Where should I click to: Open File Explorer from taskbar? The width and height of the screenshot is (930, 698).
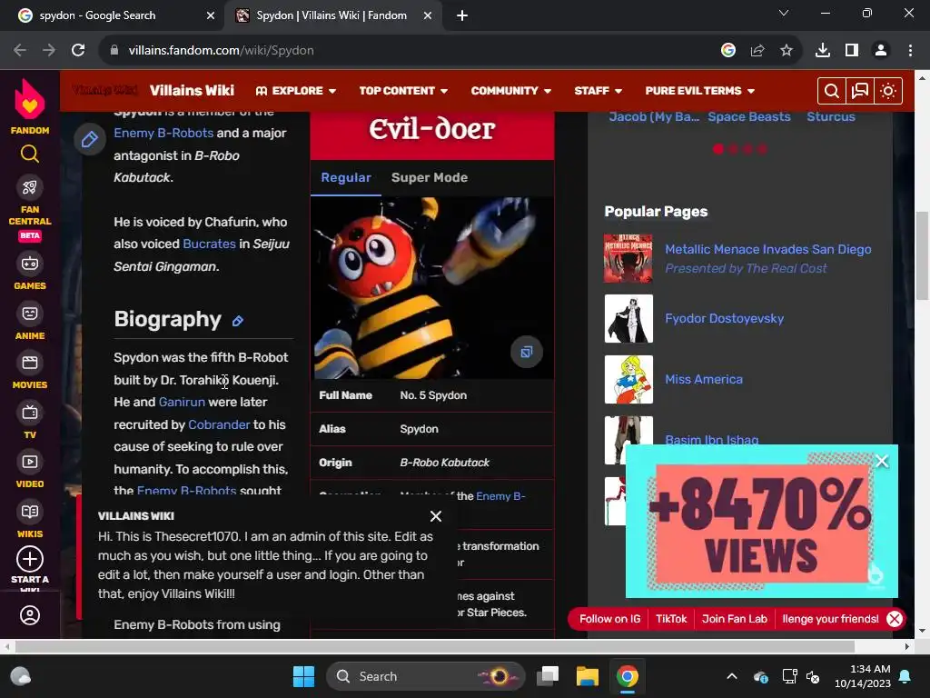[x=588, y=676]
